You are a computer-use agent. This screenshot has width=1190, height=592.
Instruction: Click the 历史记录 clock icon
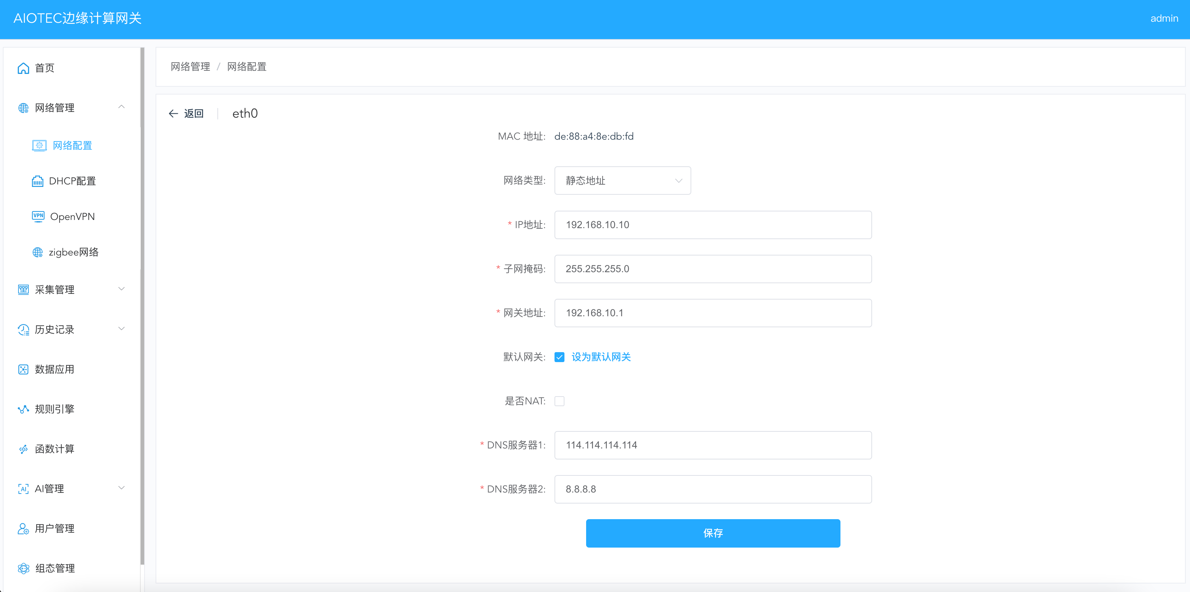click(23, 329)
